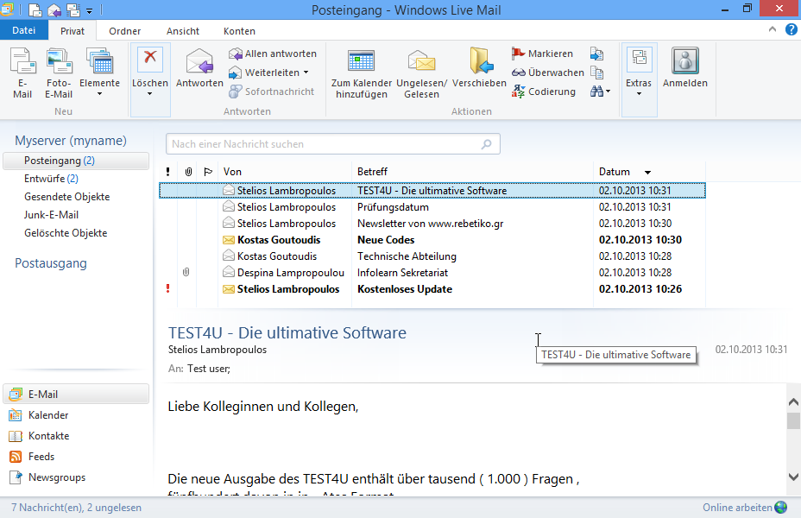Open the Datei menu tab
This screenshot has width=801, height=518.
(24, 31)
